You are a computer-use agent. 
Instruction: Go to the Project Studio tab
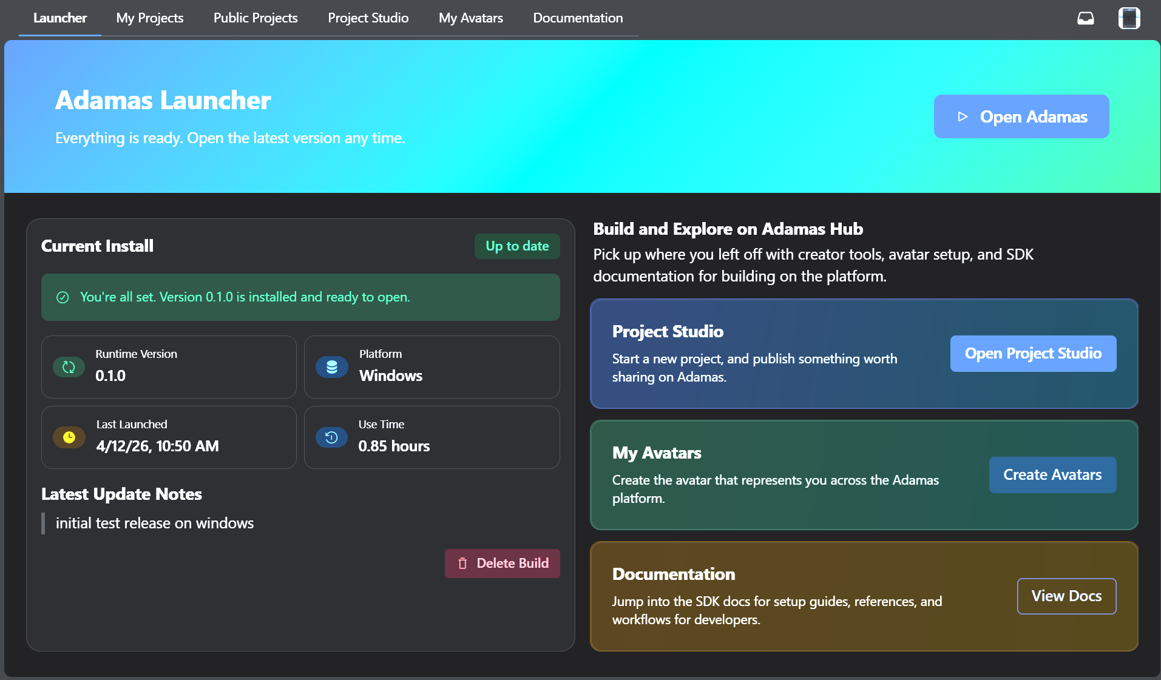pyautogui.click(x=368, y=18)
